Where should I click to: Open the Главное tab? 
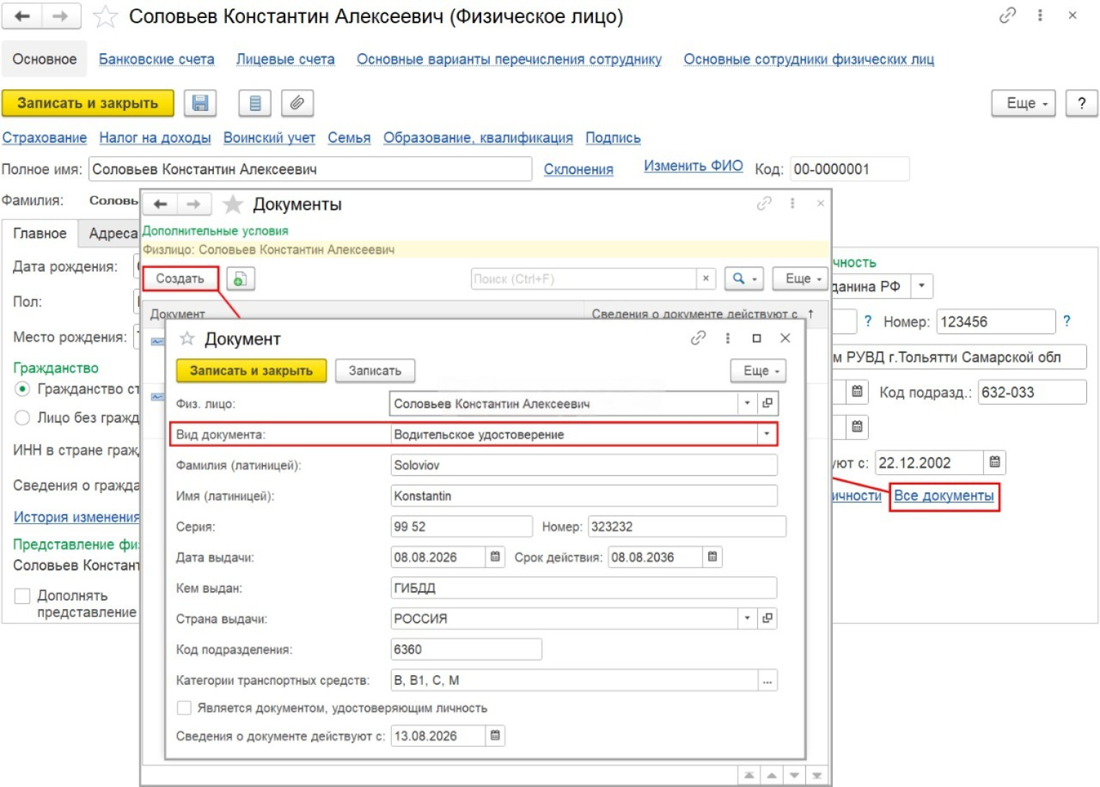click(40, 234)
